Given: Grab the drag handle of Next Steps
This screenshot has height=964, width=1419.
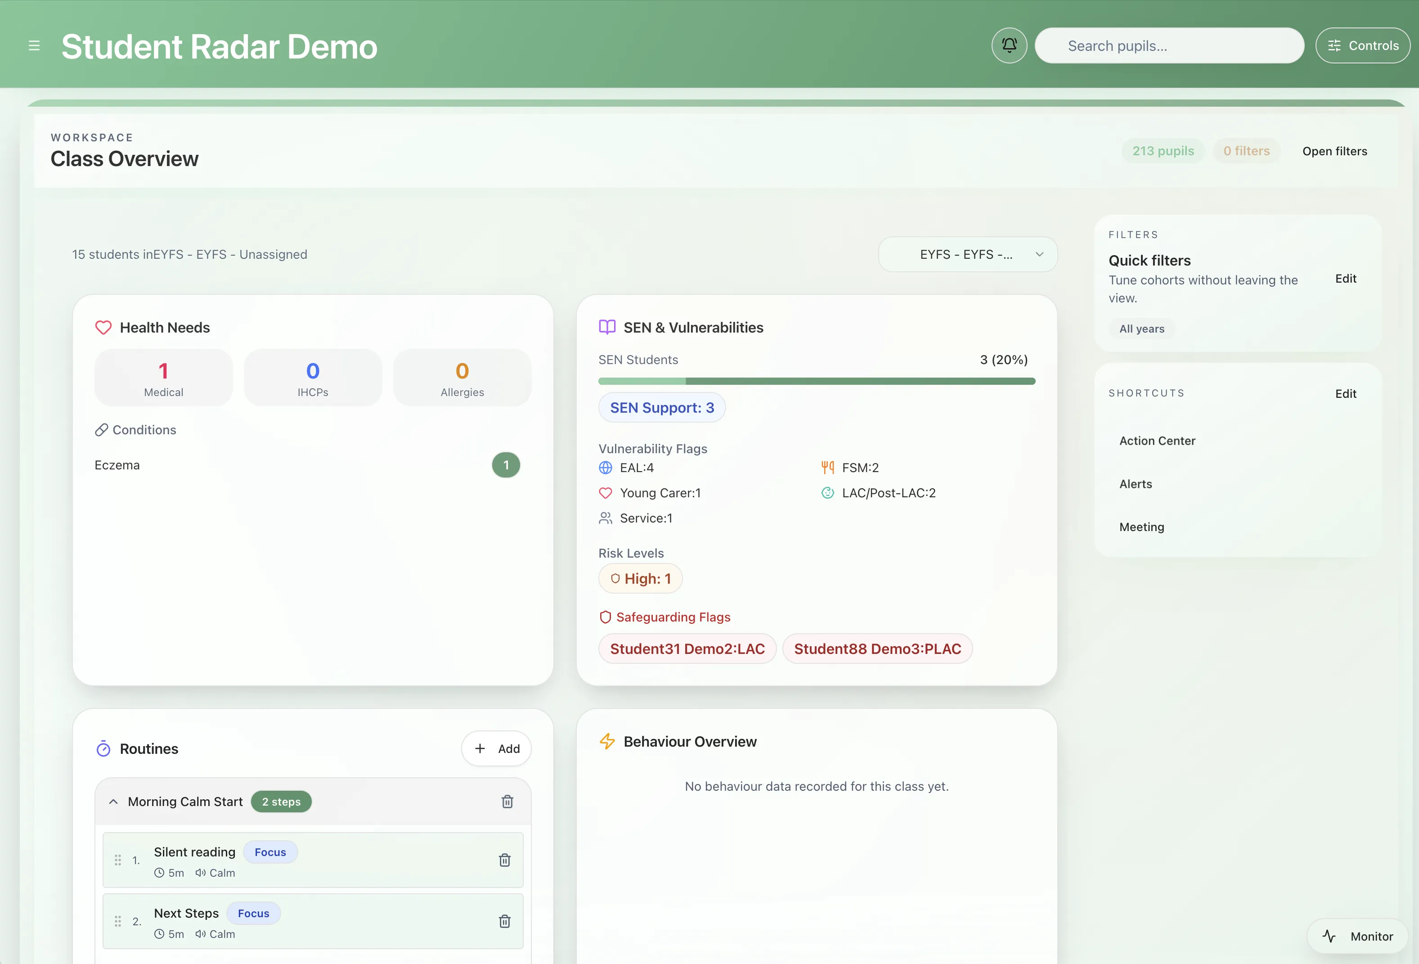Looking at the screenshot, I should pos(118,921).
